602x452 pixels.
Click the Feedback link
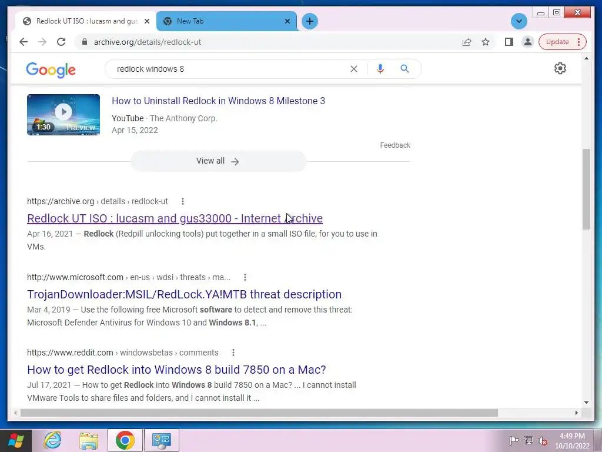(x=395, y=145)
